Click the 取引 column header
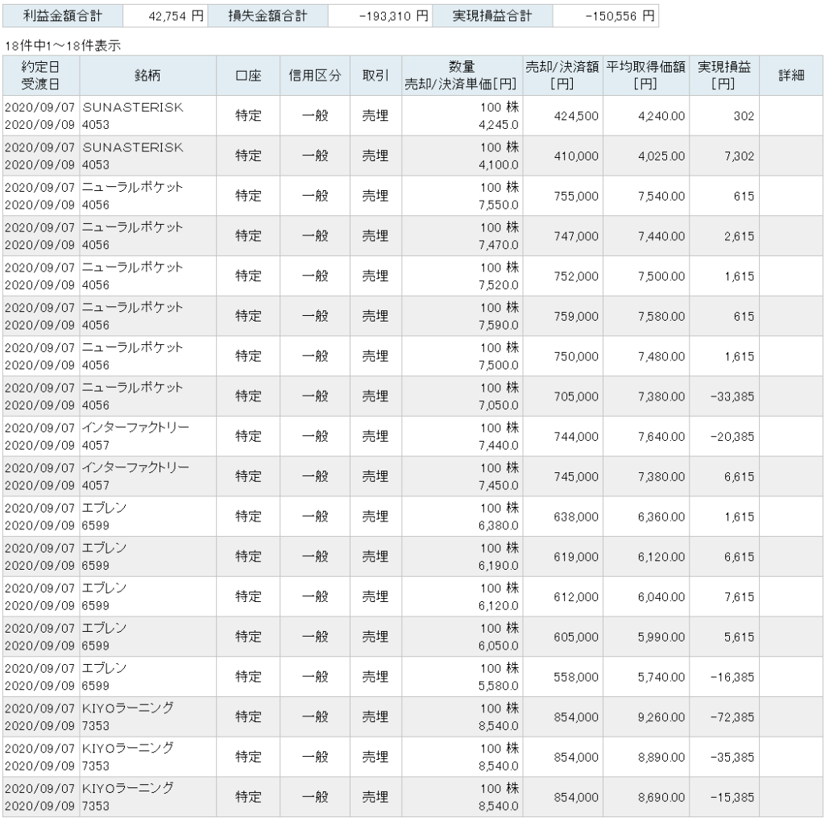 [375, 75]
